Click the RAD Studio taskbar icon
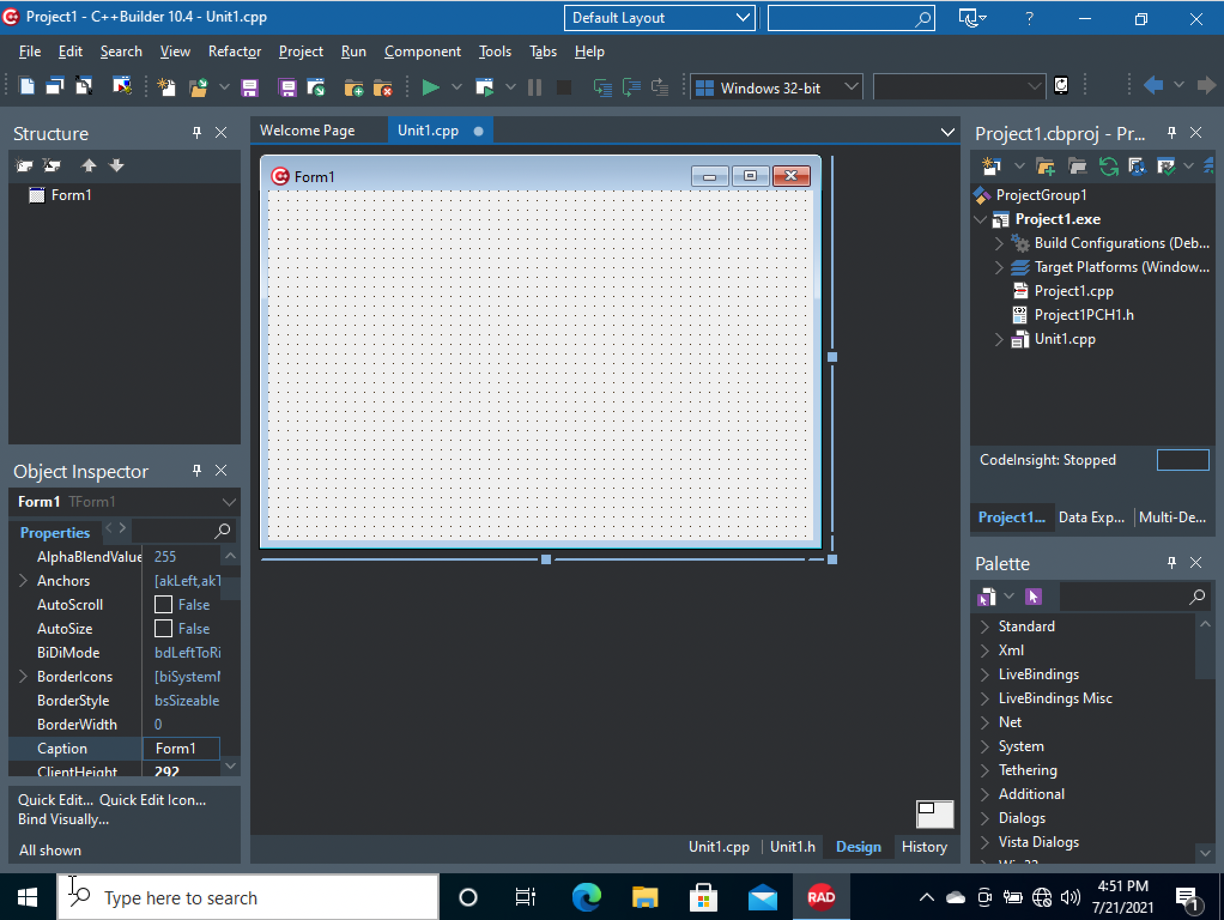1224x920 pixels. click(821, 897)
